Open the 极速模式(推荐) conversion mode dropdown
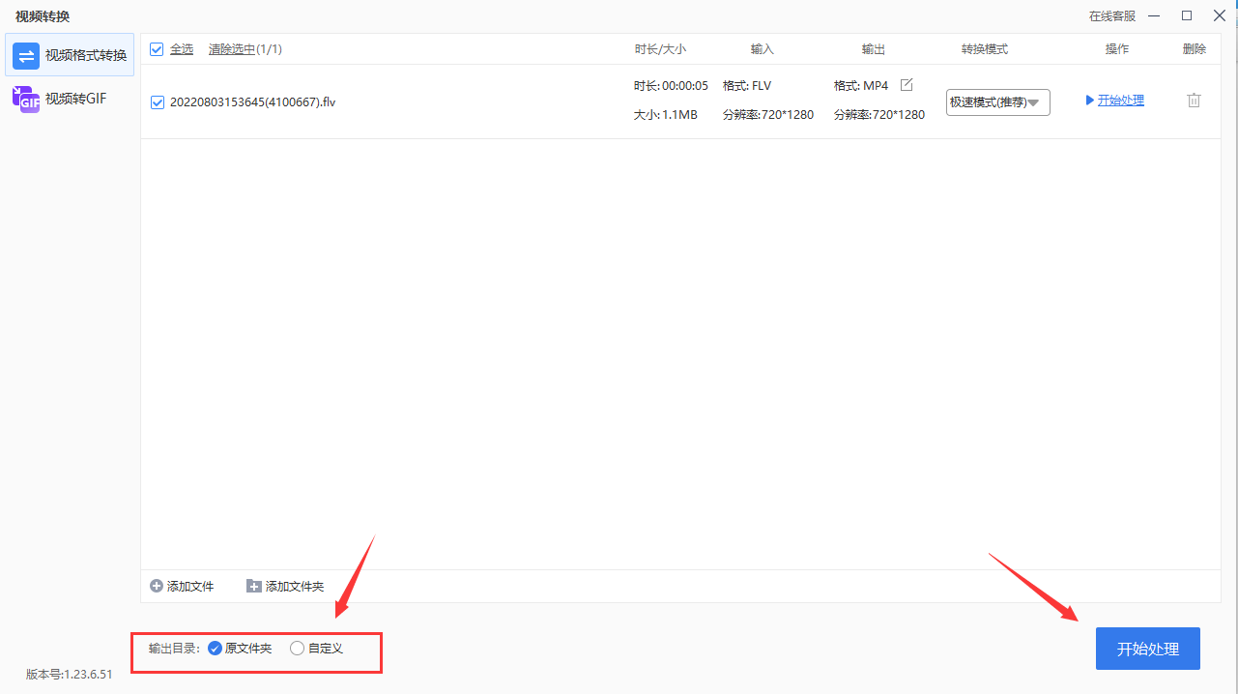1238x694 pixels. (x=998, y=102)
